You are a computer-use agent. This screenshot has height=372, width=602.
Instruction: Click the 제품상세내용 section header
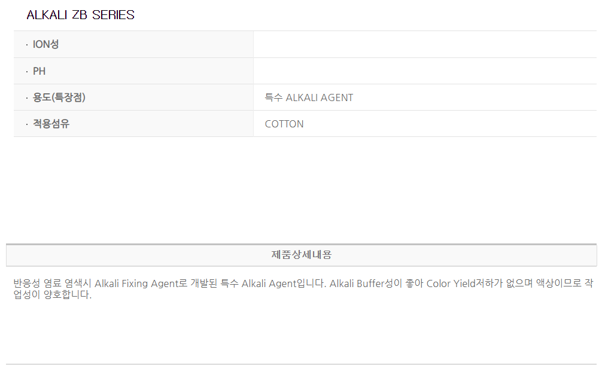pyautogui.click(x=301, y=255)
